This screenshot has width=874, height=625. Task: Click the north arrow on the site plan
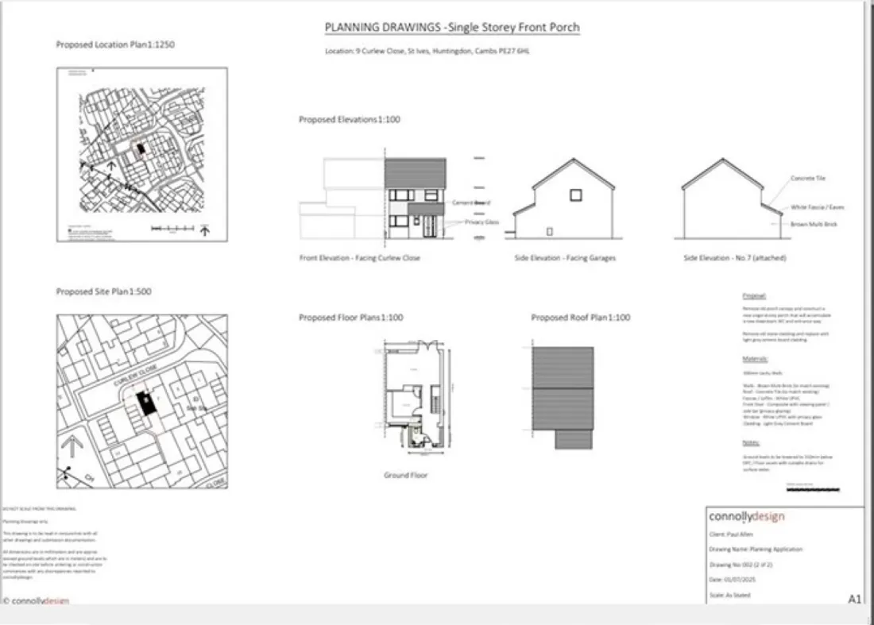[72, 447]
